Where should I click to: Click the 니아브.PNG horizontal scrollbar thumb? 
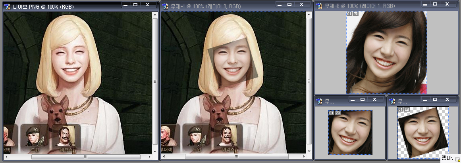(x=85, y=157)
